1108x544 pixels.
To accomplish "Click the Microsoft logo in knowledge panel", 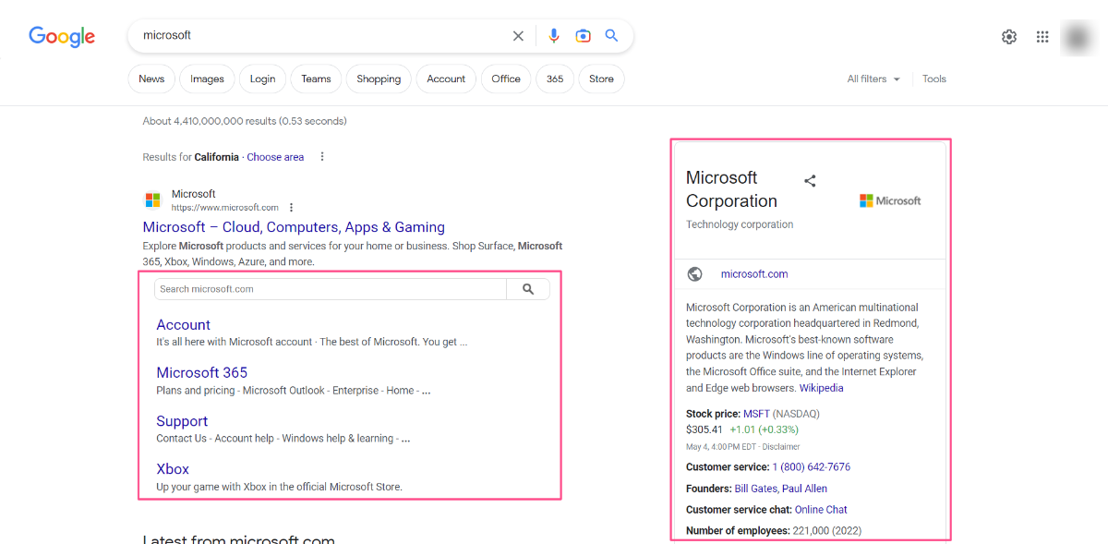I will pyautogui.click(x=890, y=200).
